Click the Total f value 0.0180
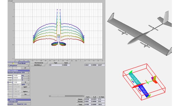Image resolution: width=177 pixels, height=106 pixels. [88, 104]
